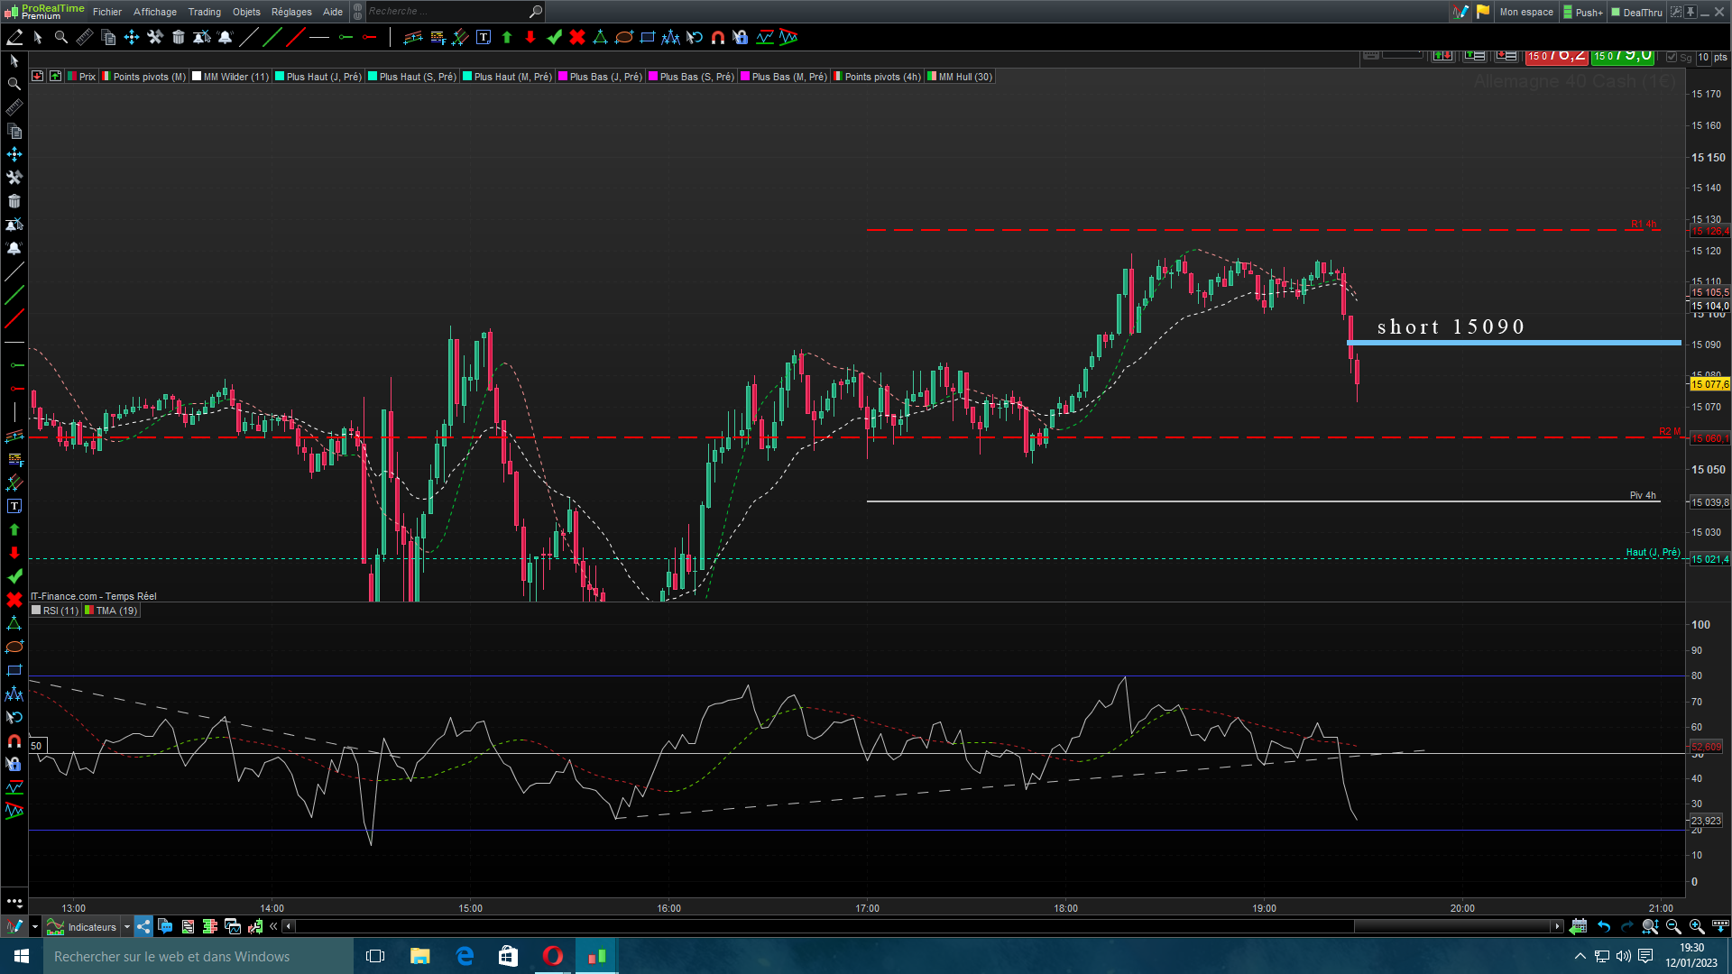Open the Réglages menu

point(290,12)
